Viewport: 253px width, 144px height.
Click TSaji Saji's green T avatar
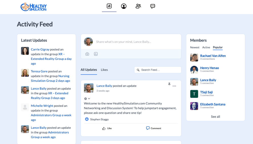click(194, 94)
